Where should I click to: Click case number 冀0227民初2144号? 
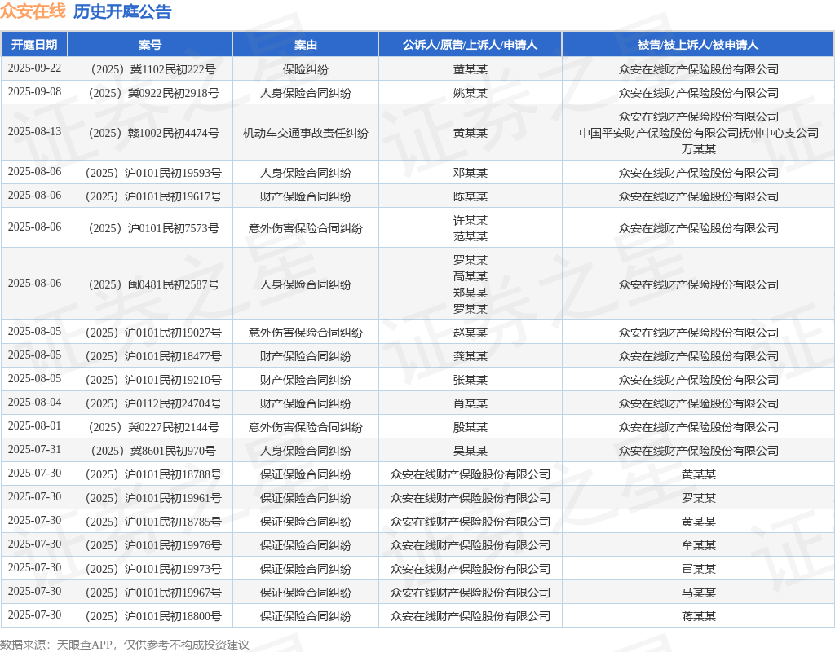(x=153, y=427)
